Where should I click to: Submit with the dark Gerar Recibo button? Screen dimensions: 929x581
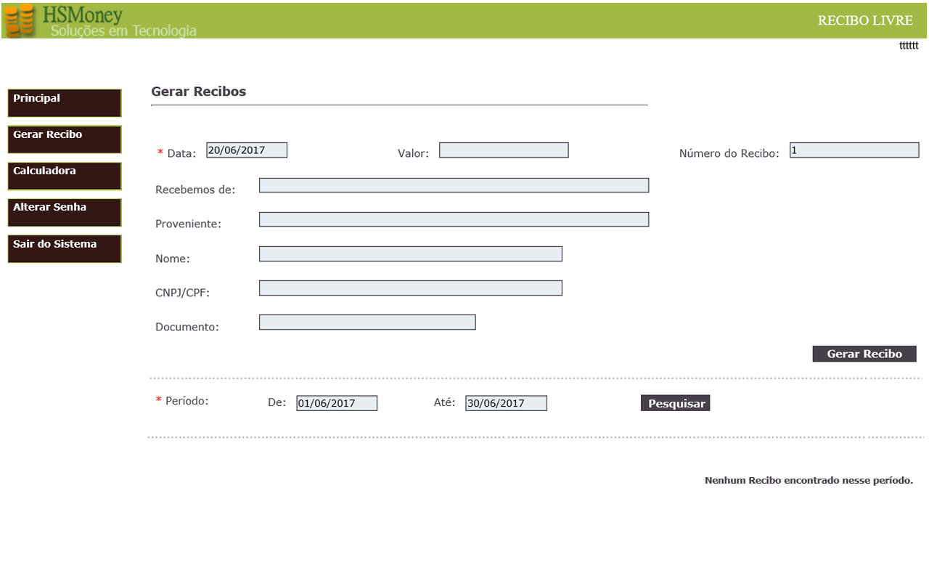point(864,354)
